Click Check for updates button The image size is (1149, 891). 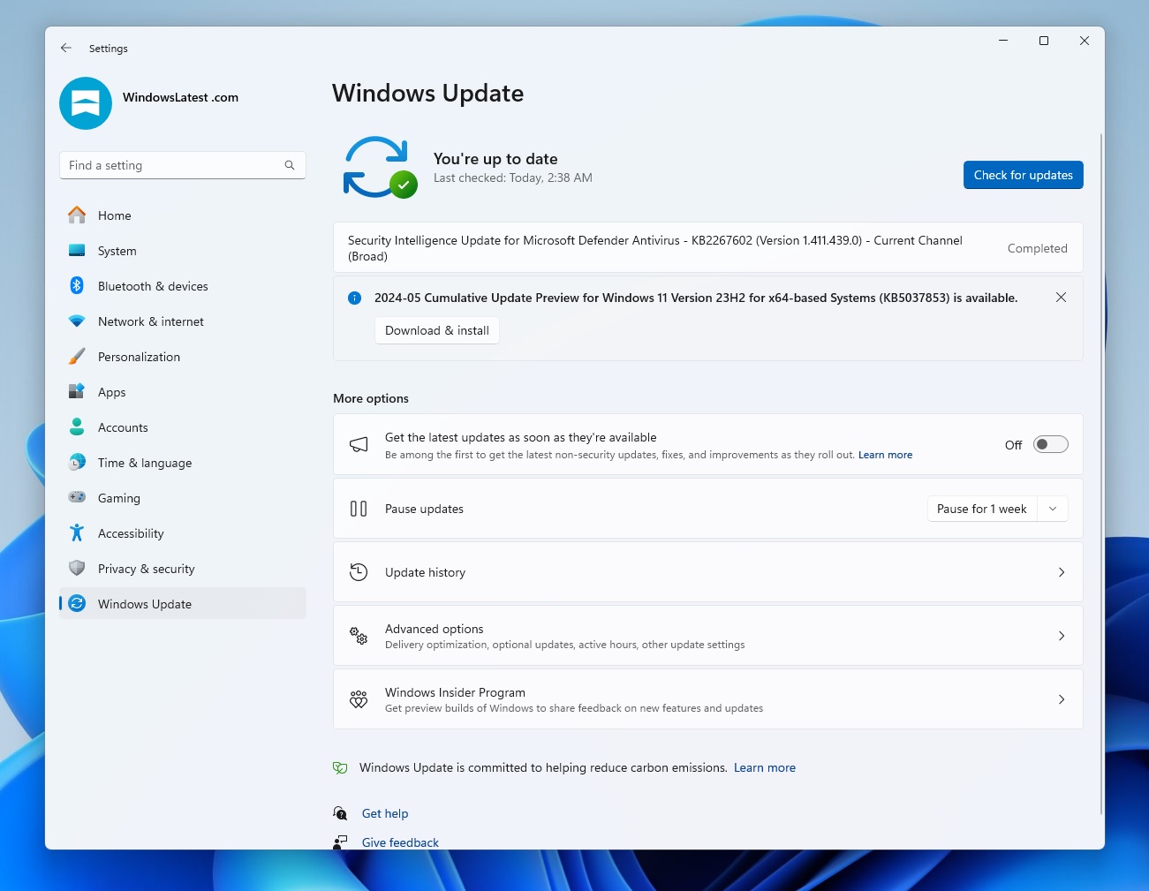coord(1023,175)
